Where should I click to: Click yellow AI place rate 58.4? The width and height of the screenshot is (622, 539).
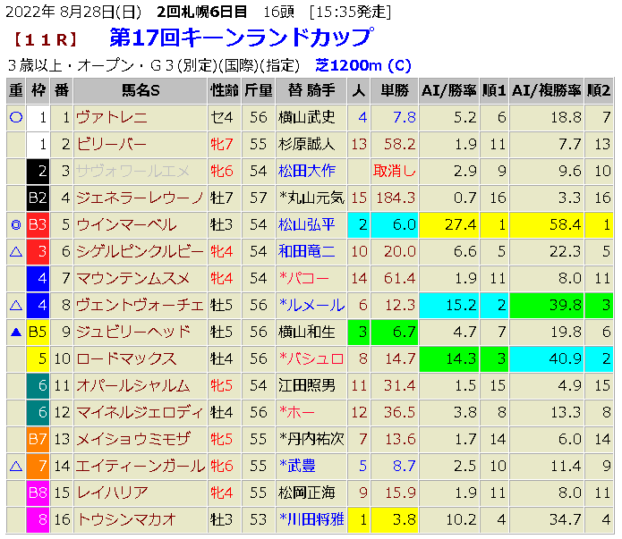[x=546, y=224]
